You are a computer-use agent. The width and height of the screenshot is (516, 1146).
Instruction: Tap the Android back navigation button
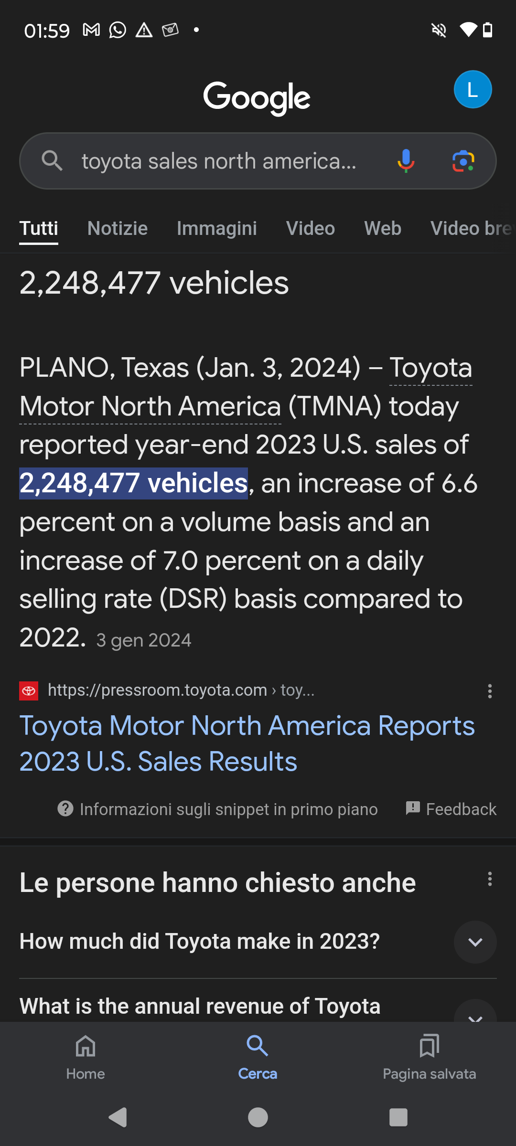pos(118,1117)
